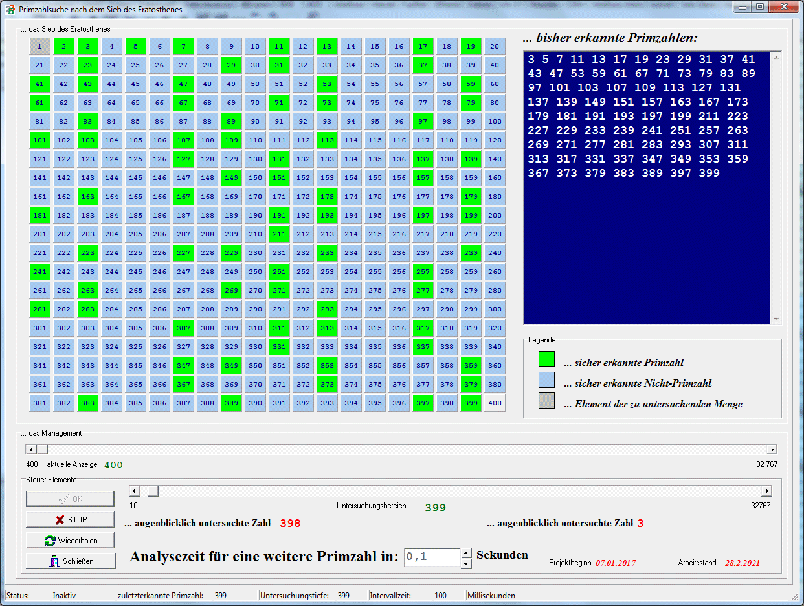The height and width of the screenshot is (606, 804).
Task: Click the green sieve cell 139
Action: point(471,159)
